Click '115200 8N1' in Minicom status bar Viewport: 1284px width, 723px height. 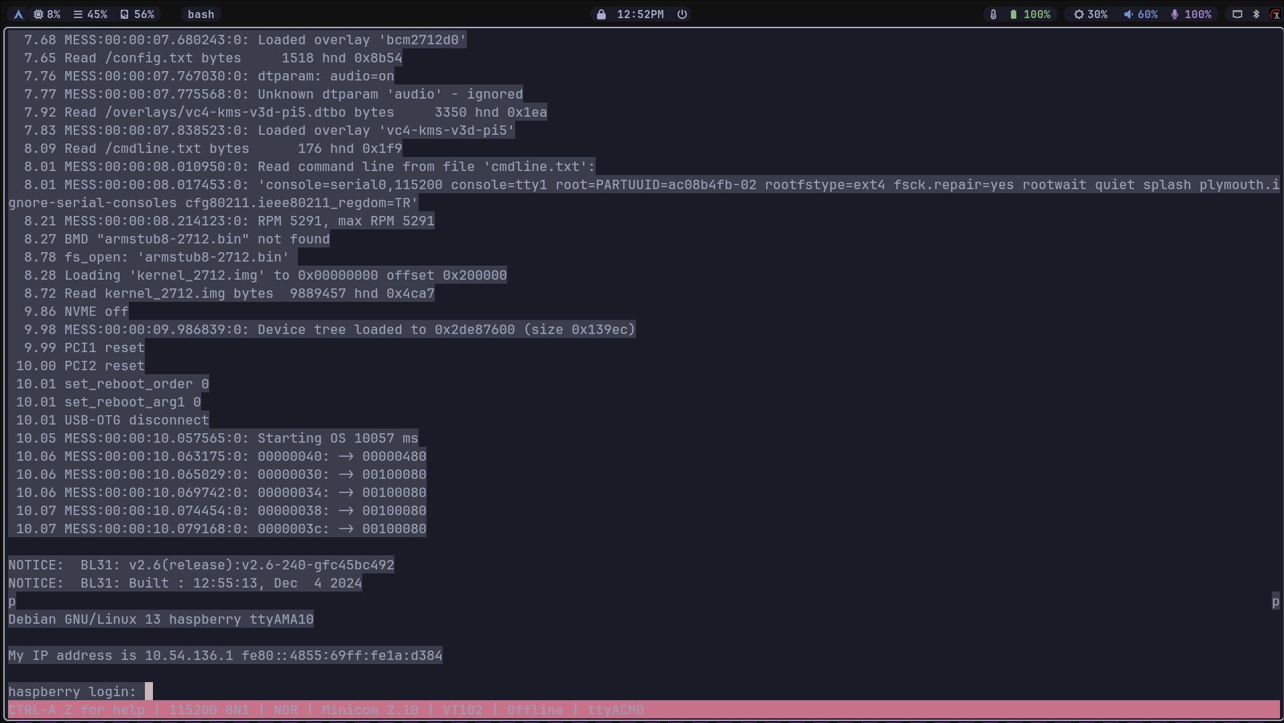[209, 710]
